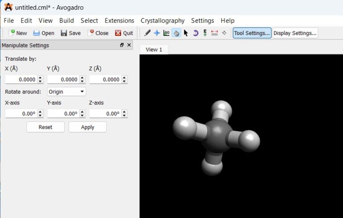Viewport: 343px width, 218px height.
Task: Click the Close document toolbar button
Action: pos(98,33)
